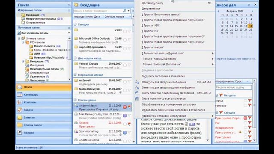Click the blue category box on Sparkmarketing message

coord(125,133)
